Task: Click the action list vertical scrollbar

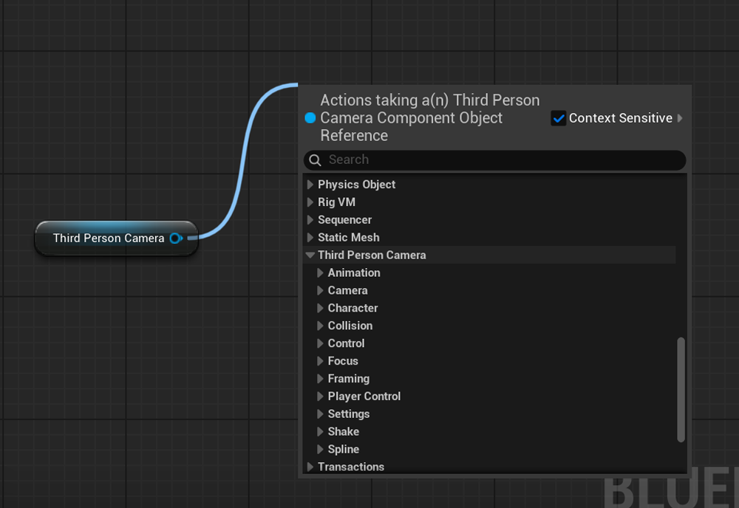Action: 681,390
